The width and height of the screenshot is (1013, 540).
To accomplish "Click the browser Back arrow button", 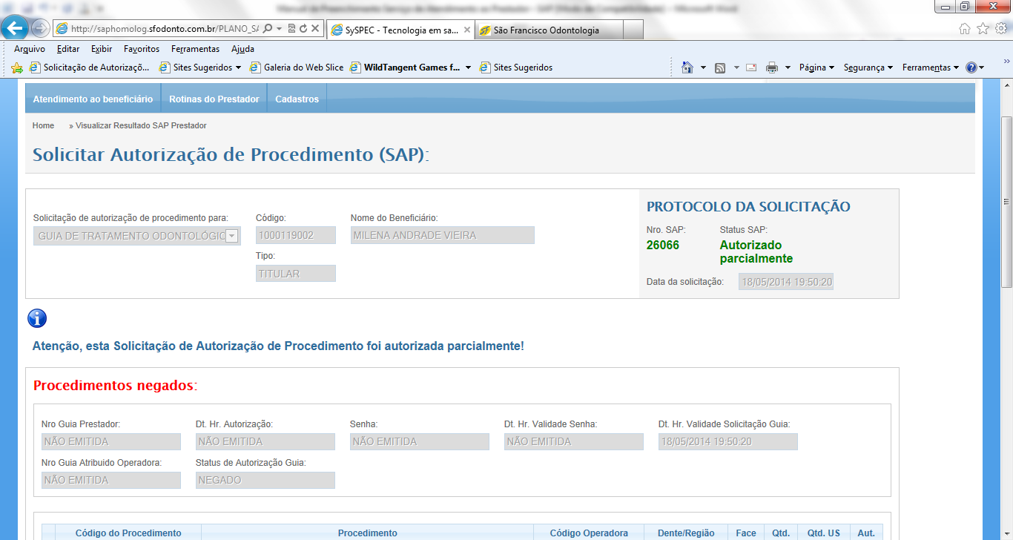I will point(15,27).
